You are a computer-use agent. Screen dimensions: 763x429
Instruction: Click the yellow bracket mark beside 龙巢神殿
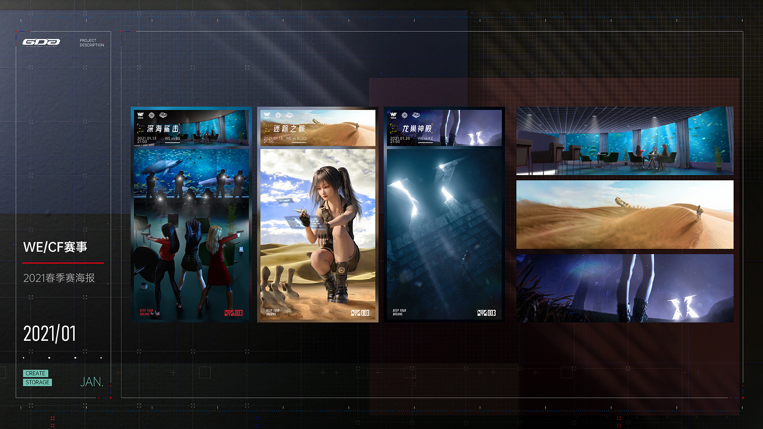(394, 128)
